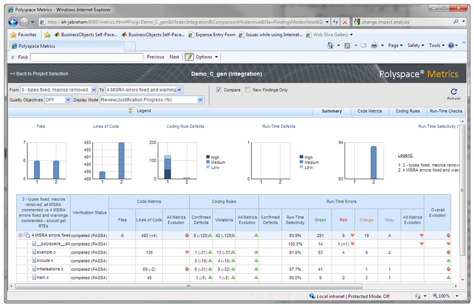Click the Next button in Find bar

click(x=174, y=57)
